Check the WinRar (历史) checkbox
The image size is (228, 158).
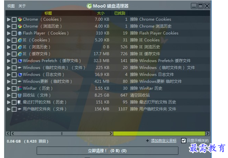[14, 89]
